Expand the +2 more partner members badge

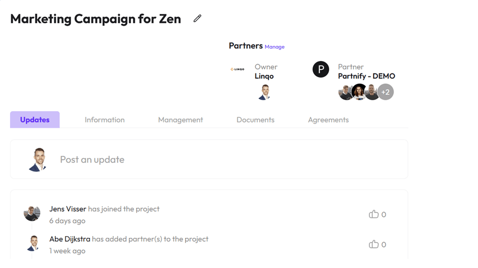coord(385,92)
